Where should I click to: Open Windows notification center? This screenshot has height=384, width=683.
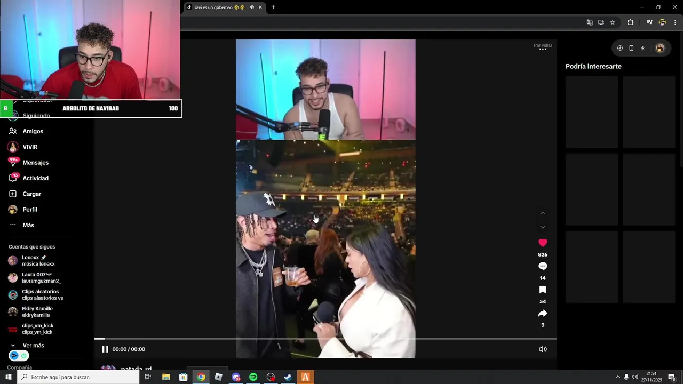coord(672,377)
